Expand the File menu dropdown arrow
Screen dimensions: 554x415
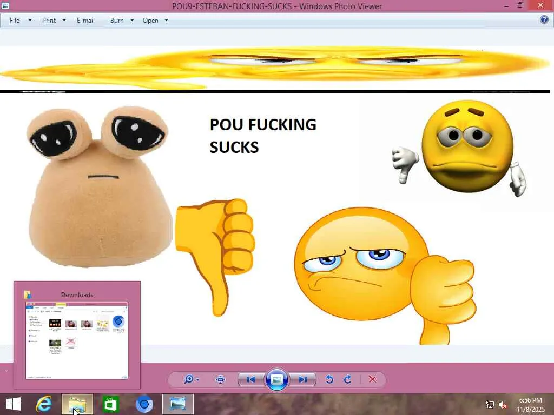click(x=30, y=20)
